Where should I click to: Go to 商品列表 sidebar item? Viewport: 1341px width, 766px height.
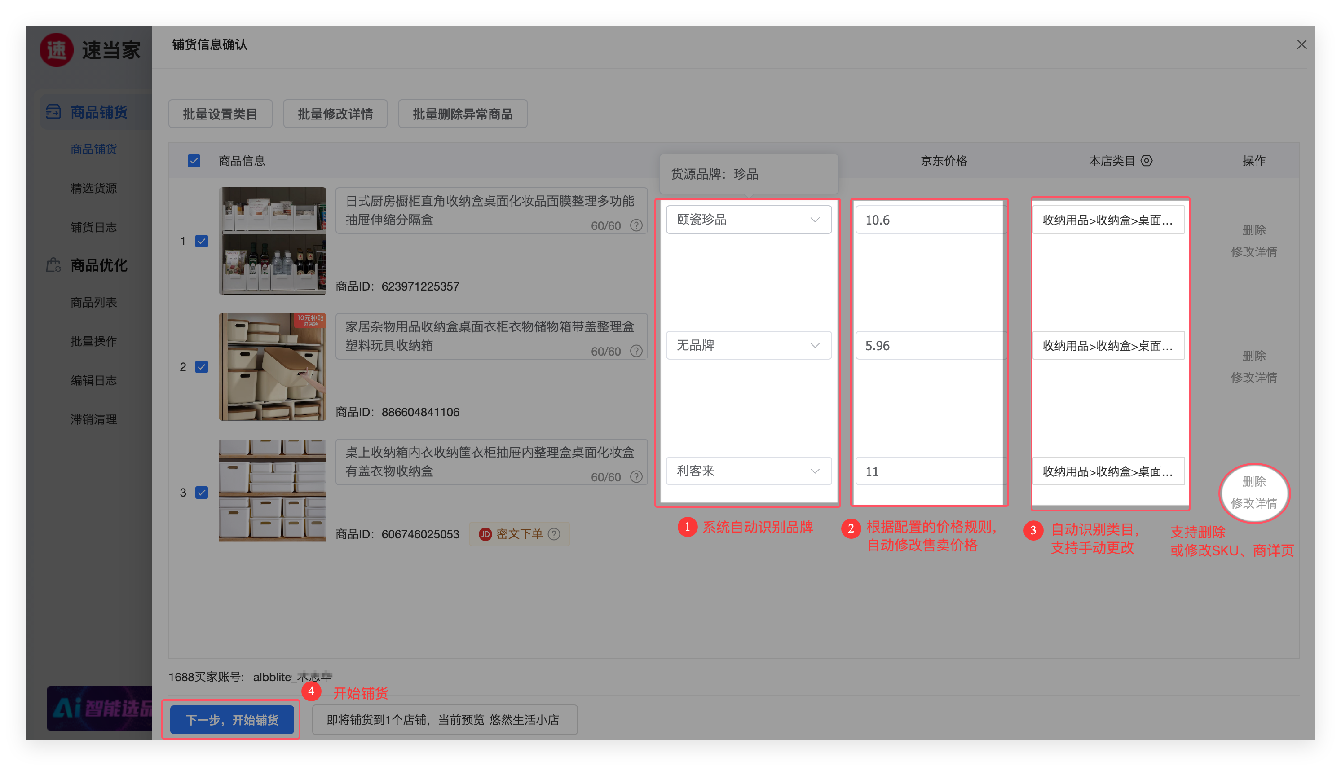point(94,303)
